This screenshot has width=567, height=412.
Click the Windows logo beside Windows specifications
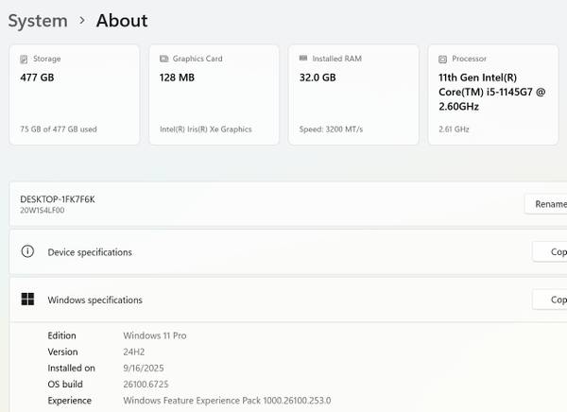[27, 300]
